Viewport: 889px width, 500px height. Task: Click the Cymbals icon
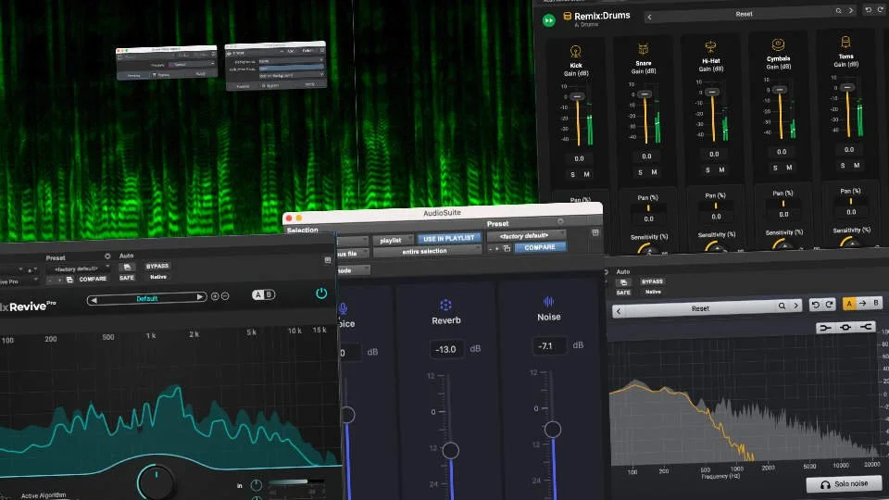pyautogui.click(x=778, y=45)
